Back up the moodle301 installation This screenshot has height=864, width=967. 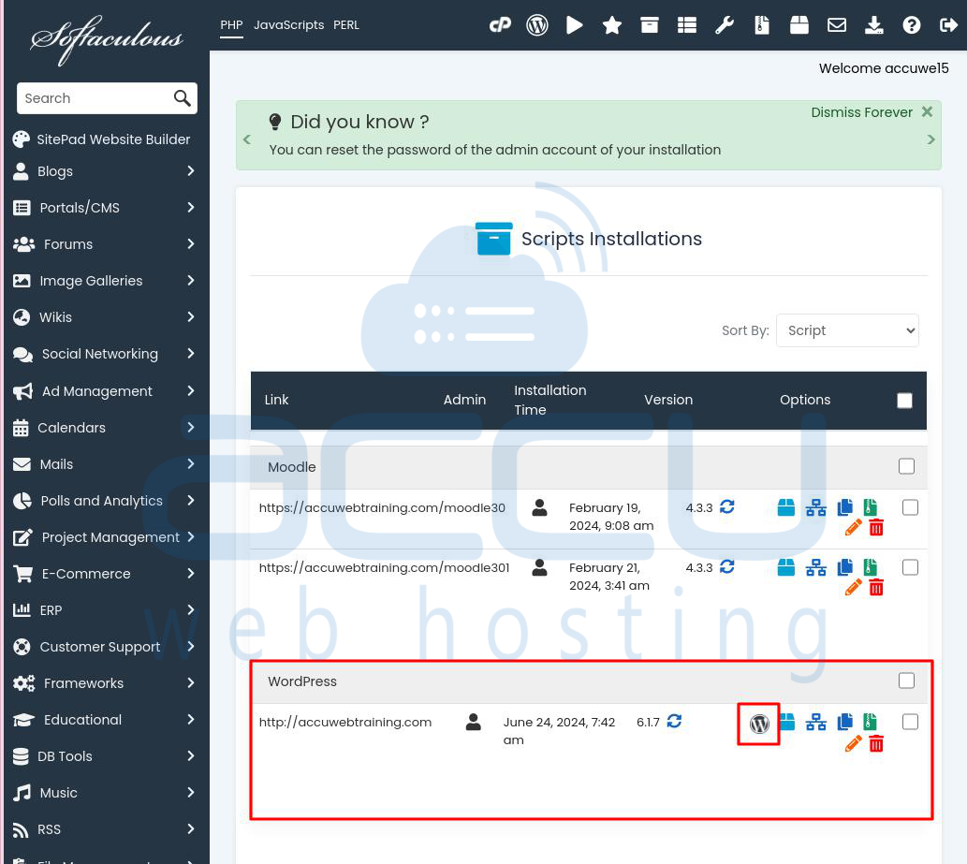[x=871, y=566]
